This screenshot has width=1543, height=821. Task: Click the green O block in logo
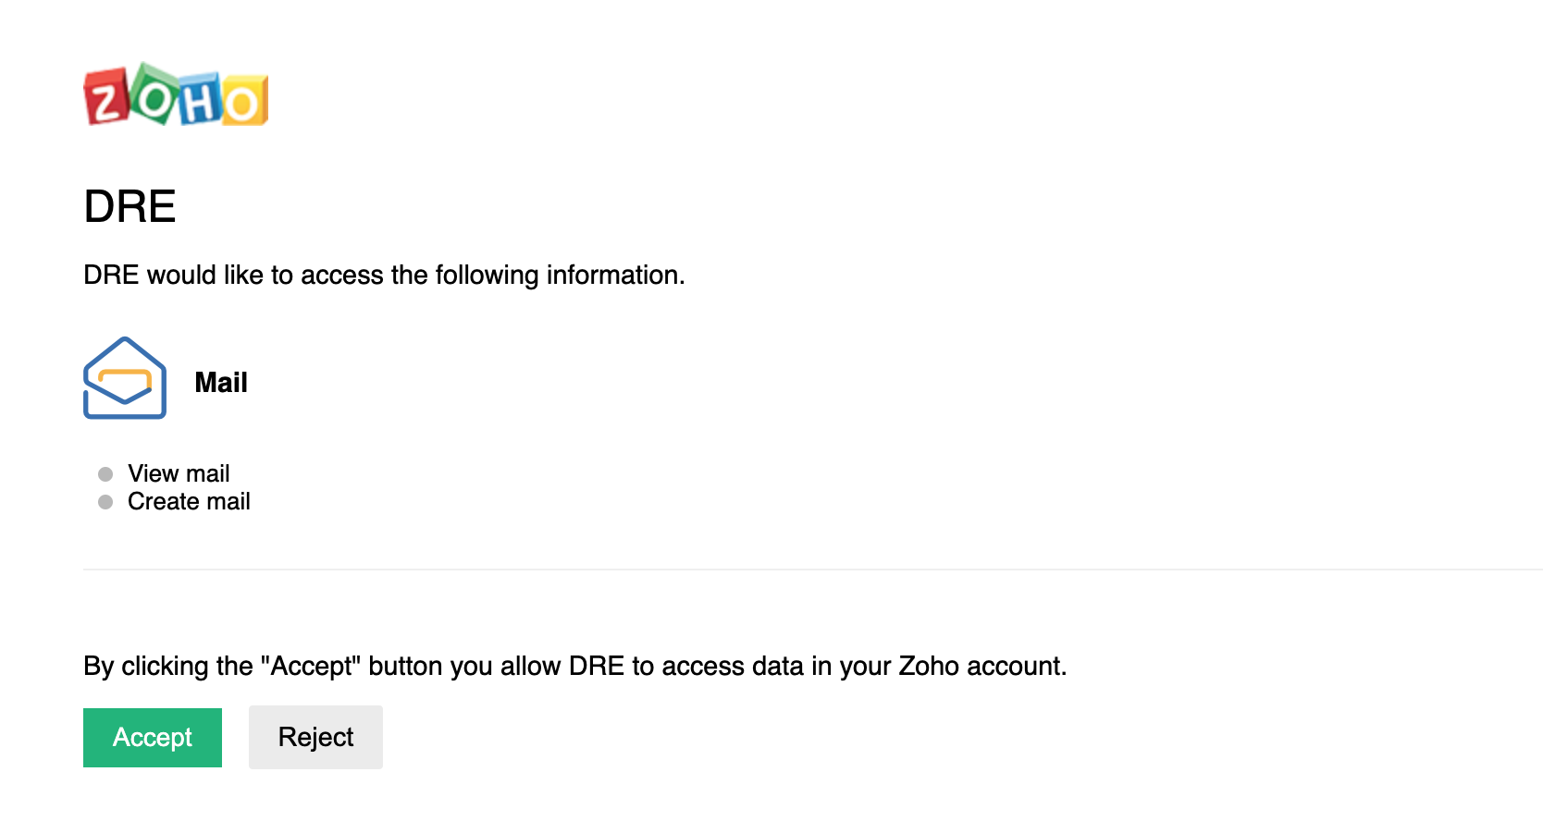[x=155, y=92]
